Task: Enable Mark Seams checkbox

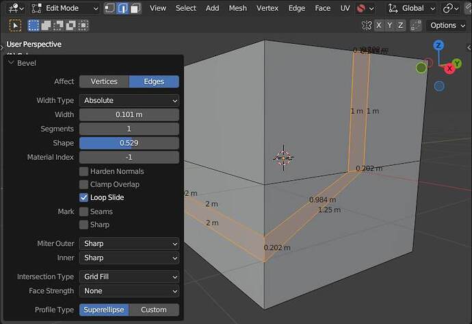Action: [x=83, y=212]
